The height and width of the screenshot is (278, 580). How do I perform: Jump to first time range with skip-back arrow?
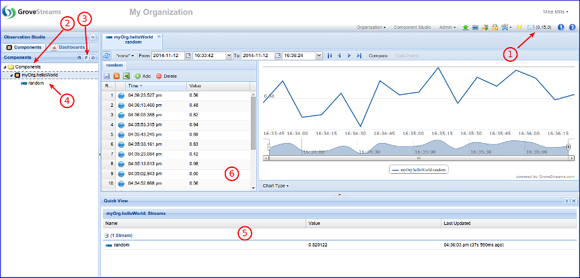pyautogui.click(x=330, y=55)
